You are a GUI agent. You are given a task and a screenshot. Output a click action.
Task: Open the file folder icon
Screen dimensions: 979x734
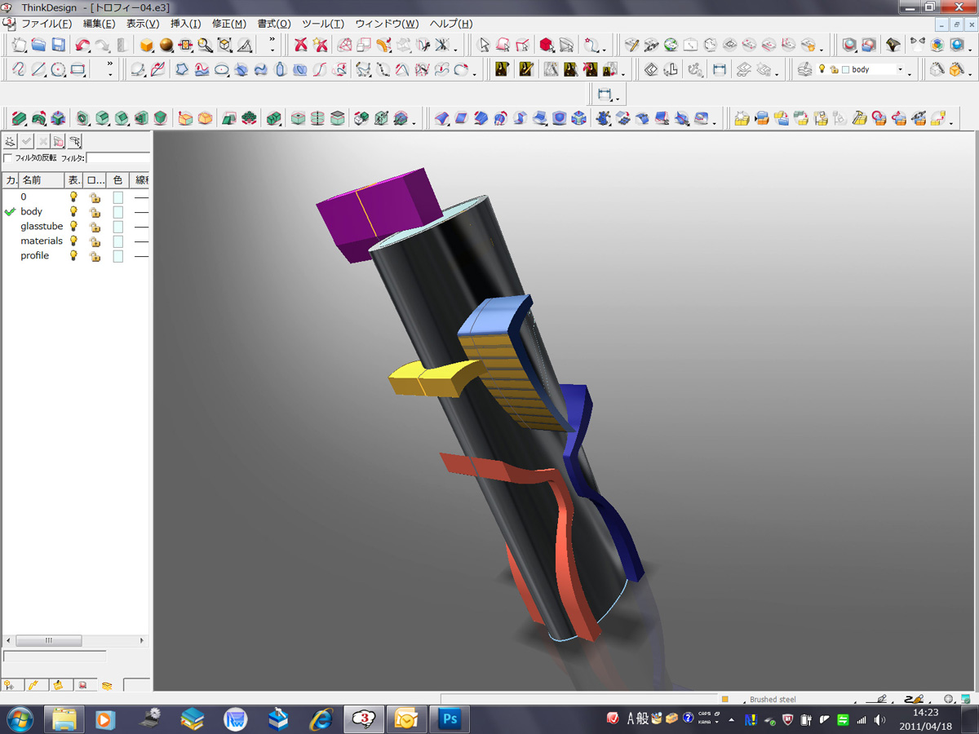coord(38,45)
